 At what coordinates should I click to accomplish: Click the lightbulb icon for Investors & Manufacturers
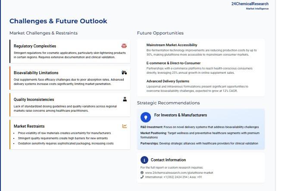[146, 116]
